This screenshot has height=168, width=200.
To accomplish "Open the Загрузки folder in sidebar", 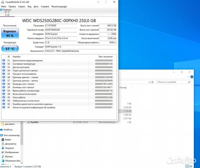I will 10,148.
